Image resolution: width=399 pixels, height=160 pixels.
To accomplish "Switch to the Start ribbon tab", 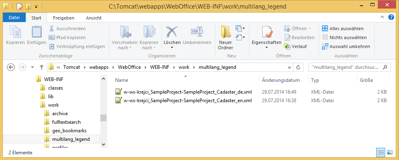I will click(x=36, y=18).
